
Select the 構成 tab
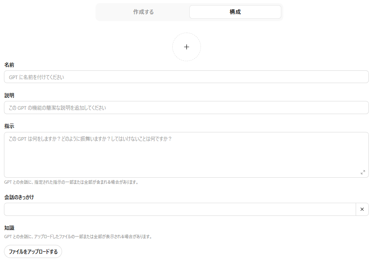coord(235,12)
